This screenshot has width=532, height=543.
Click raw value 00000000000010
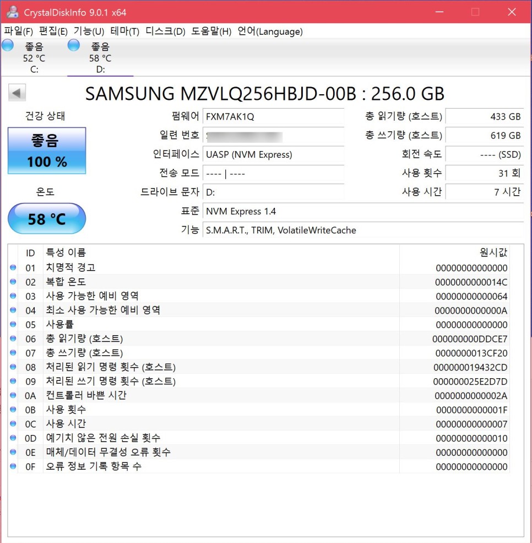[x=472, y=438]
